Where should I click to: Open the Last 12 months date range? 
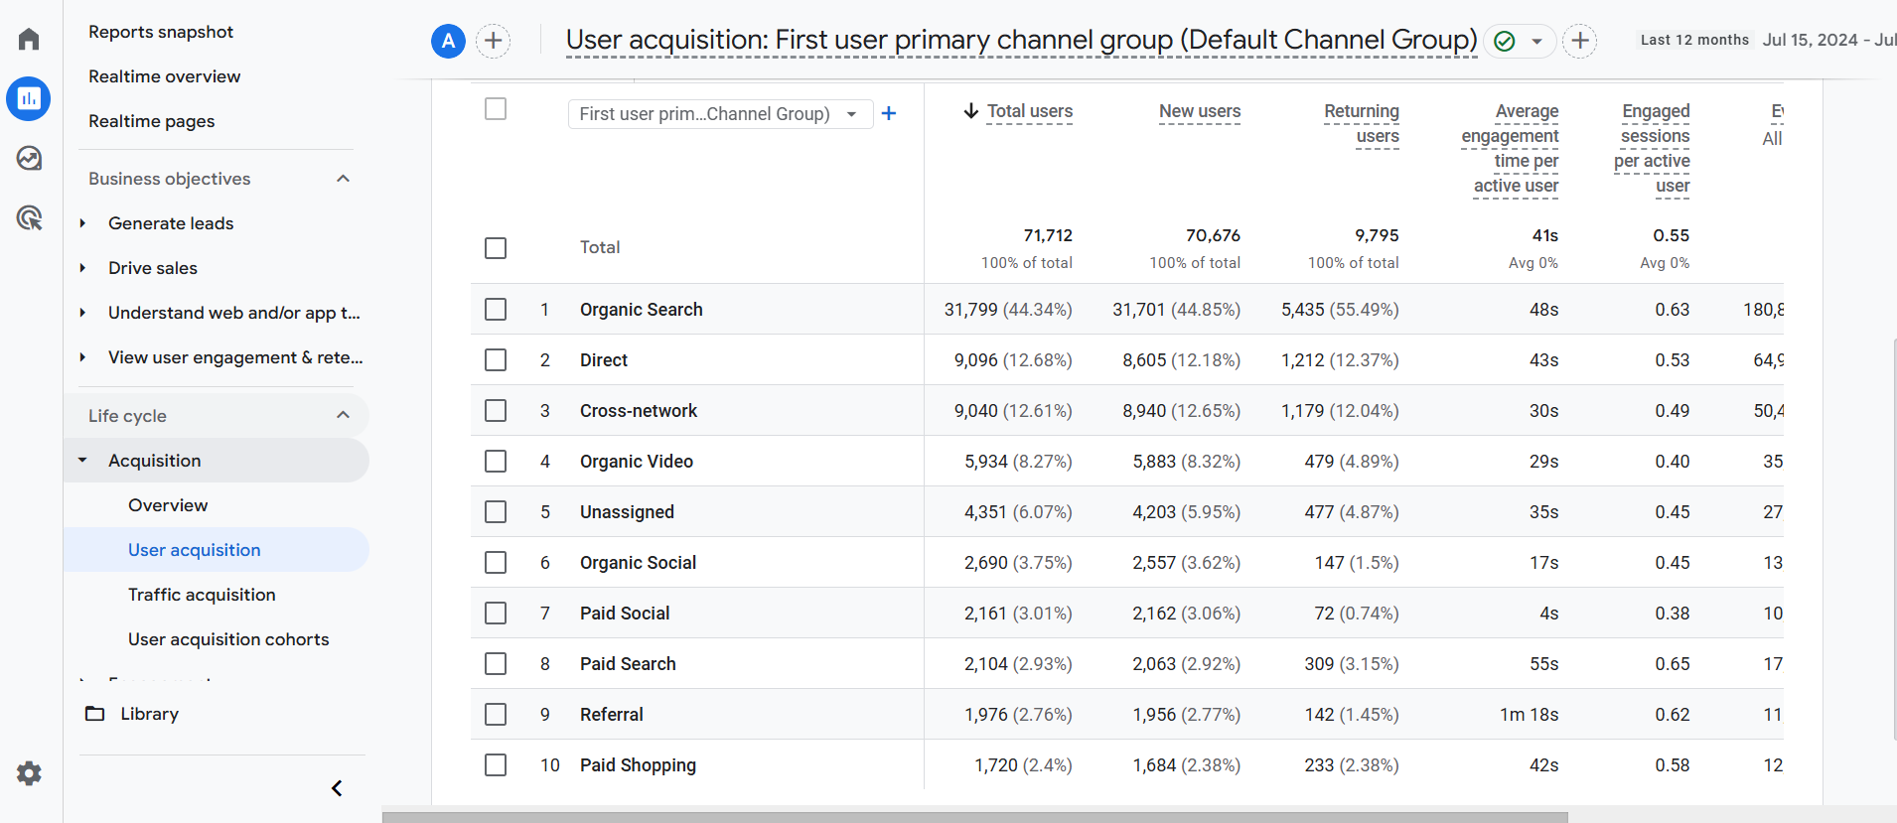[1694, 40]
